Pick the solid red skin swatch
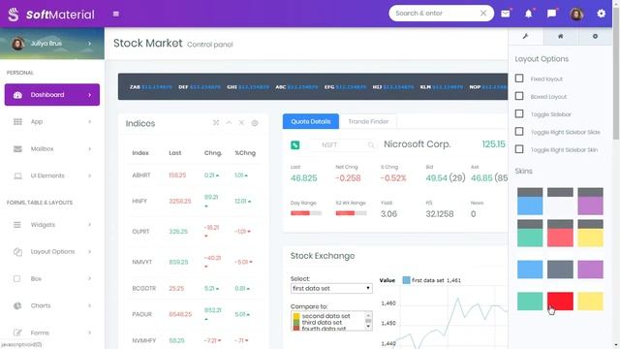620x349 pixels. [560, 301]
